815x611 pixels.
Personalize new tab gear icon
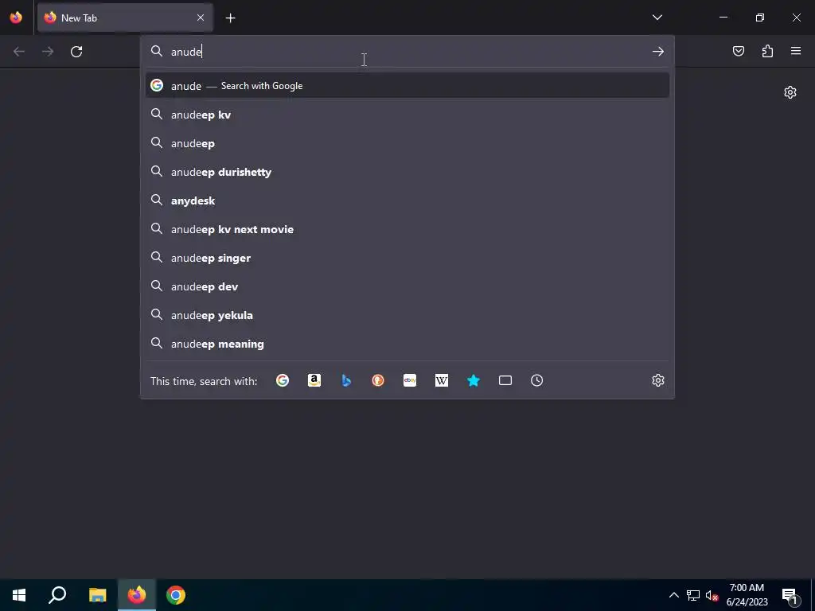(790, 92)
